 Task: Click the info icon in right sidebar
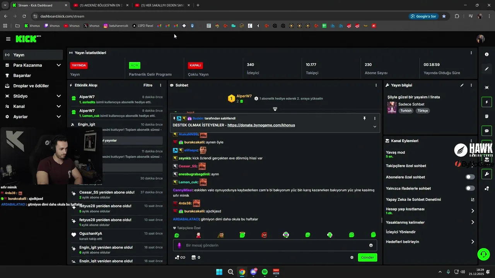point(486,54)
